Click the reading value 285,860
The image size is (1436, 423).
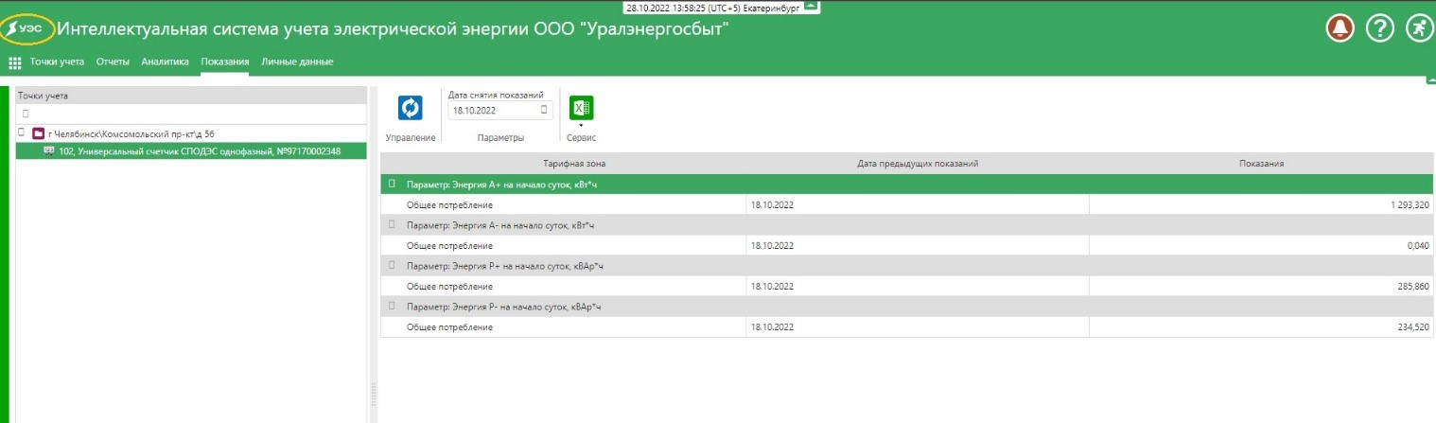[x=1412, y=287]
